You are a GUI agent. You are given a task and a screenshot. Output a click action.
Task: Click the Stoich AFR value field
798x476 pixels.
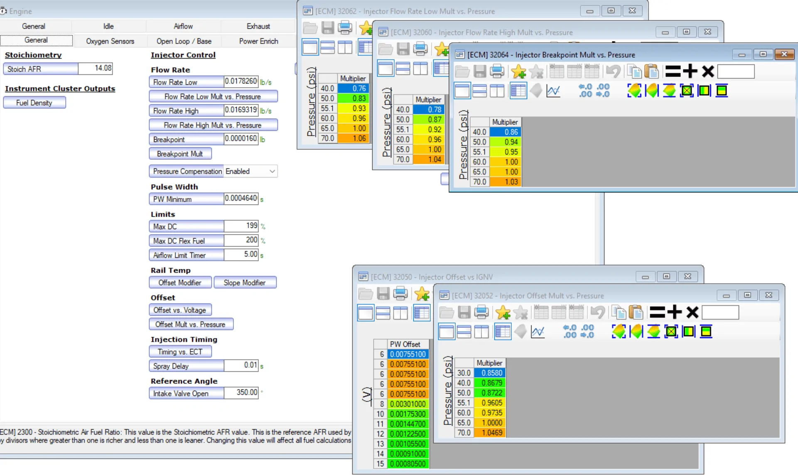pyautogui.click(x=95, y=68)
